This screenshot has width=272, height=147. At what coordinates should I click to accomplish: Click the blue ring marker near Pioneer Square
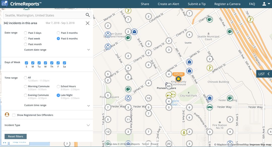[128, 98]
